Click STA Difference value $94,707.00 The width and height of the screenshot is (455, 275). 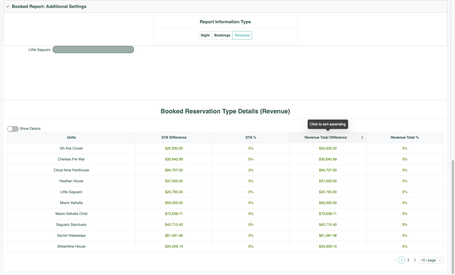point(174,170)
